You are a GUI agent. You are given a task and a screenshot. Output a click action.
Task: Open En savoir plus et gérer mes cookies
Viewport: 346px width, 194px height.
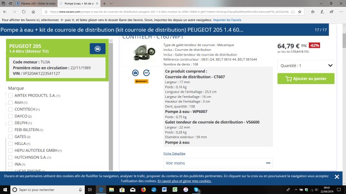(185, 181)
